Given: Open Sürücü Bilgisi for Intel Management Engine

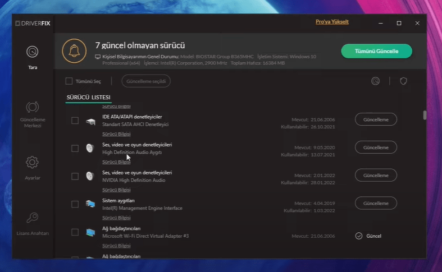Looking at the screenshot, I should point(116,218).
